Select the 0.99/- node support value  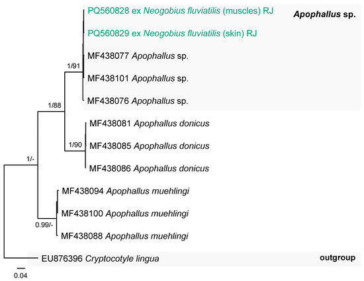click(x=44, y=225)
